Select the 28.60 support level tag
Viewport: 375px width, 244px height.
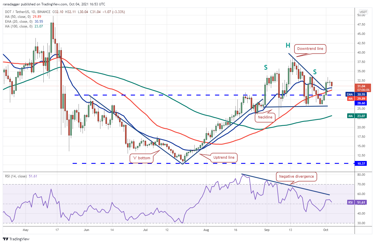point(361,103)
